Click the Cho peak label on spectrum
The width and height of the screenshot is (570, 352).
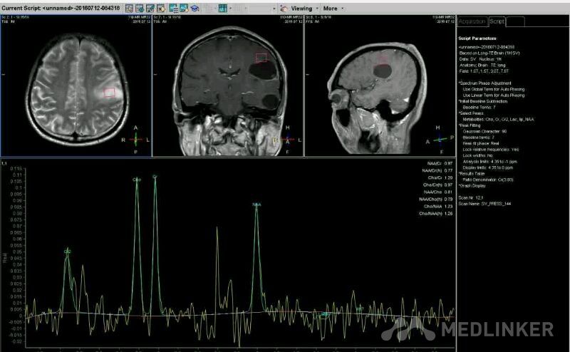point(137,180)
